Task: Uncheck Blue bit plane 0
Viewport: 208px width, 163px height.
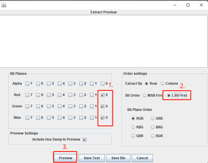Action: [x=102, y=118]
